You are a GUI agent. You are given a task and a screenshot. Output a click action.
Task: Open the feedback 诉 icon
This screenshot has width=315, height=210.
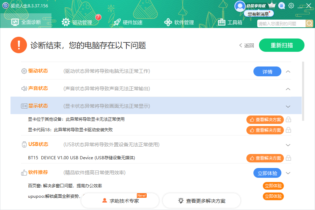281,6
